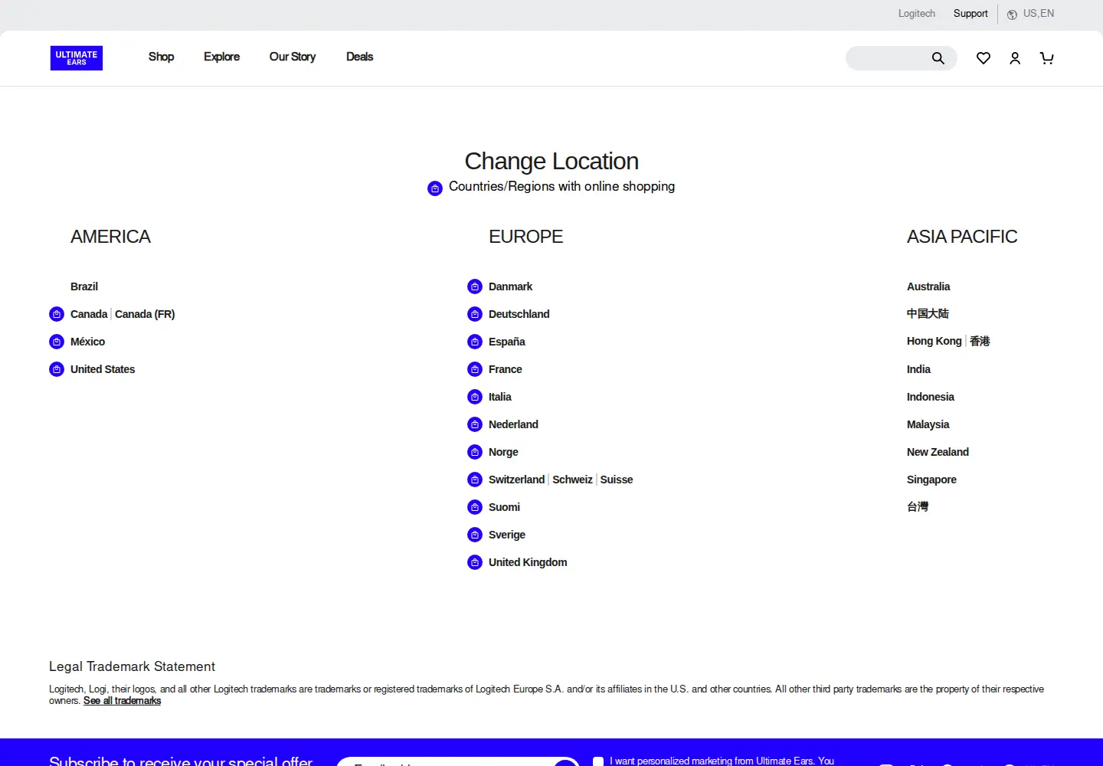Click shopping bag icon next to Deutschland
Viewport: 1103px width, 766px height.
click(475, 314)
